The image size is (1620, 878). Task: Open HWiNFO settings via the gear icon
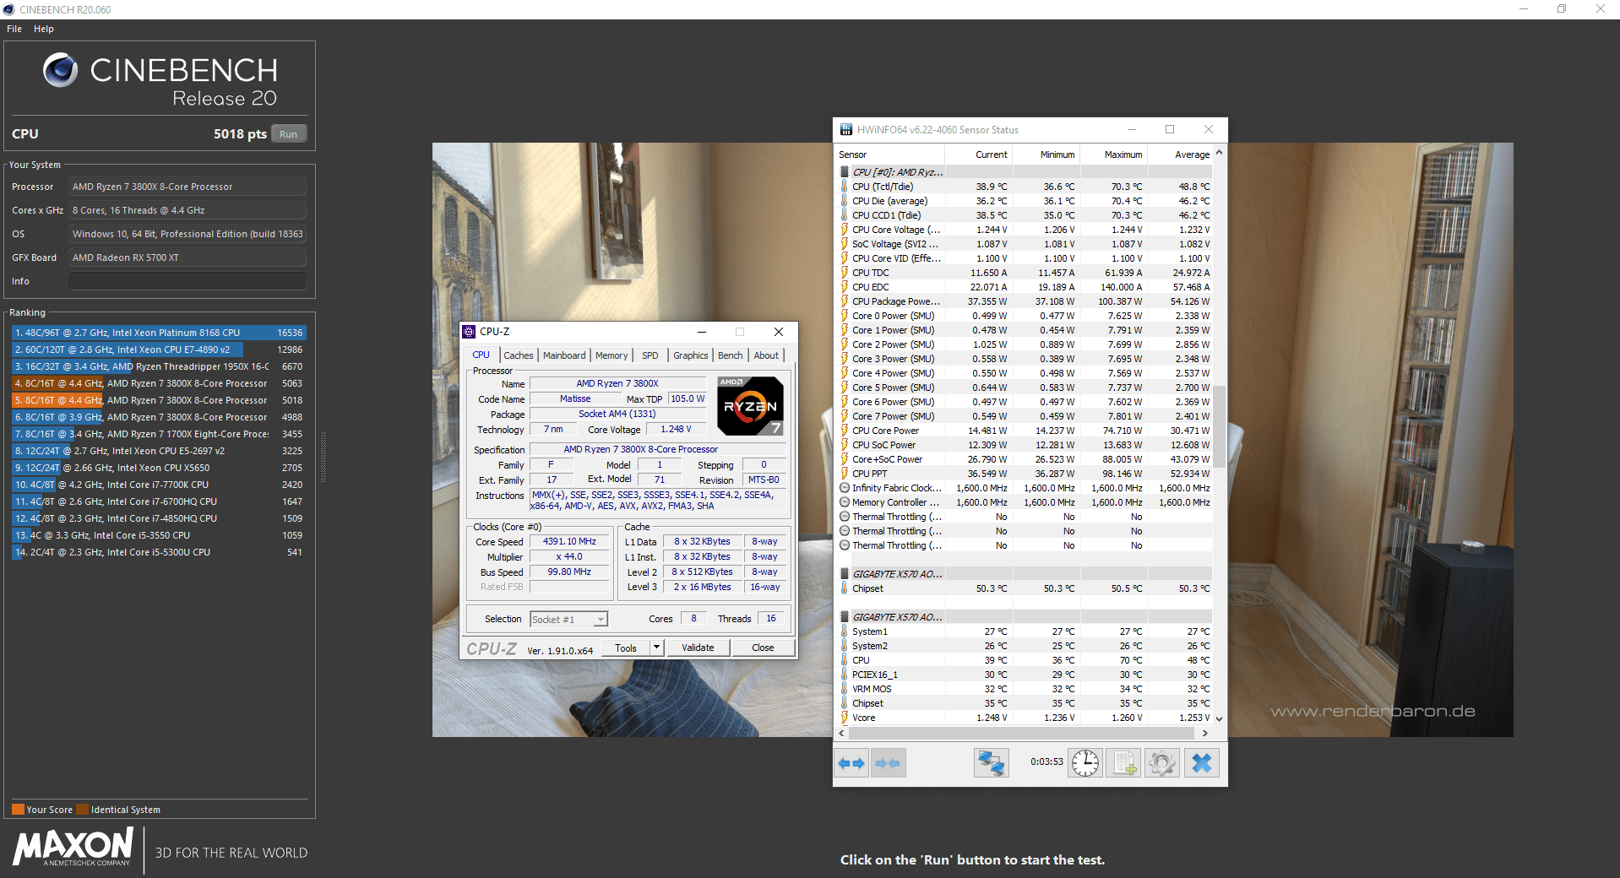[1161, 762]
